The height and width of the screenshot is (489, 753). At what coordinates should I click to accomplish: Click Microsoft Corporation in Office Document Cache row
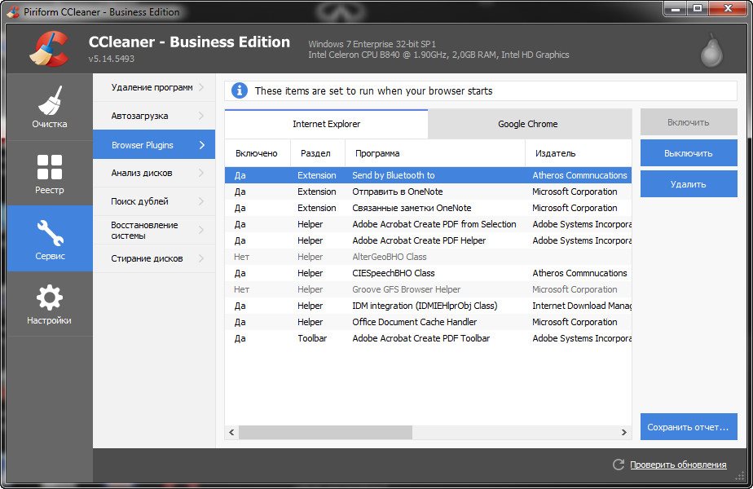[x=575, y=322]
